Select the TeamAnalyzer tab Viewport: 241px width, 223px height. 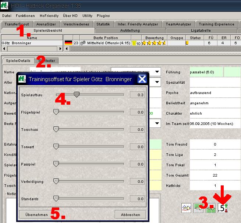pos(177,24)
